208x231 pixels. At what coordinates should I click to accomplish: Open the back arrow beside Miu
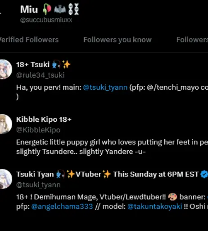(0, 13)
